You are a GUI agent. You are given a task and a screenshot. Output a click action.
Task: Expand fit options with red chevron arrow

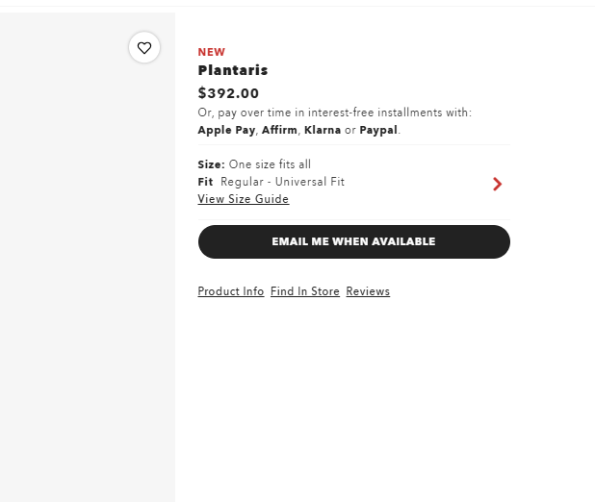497,184
